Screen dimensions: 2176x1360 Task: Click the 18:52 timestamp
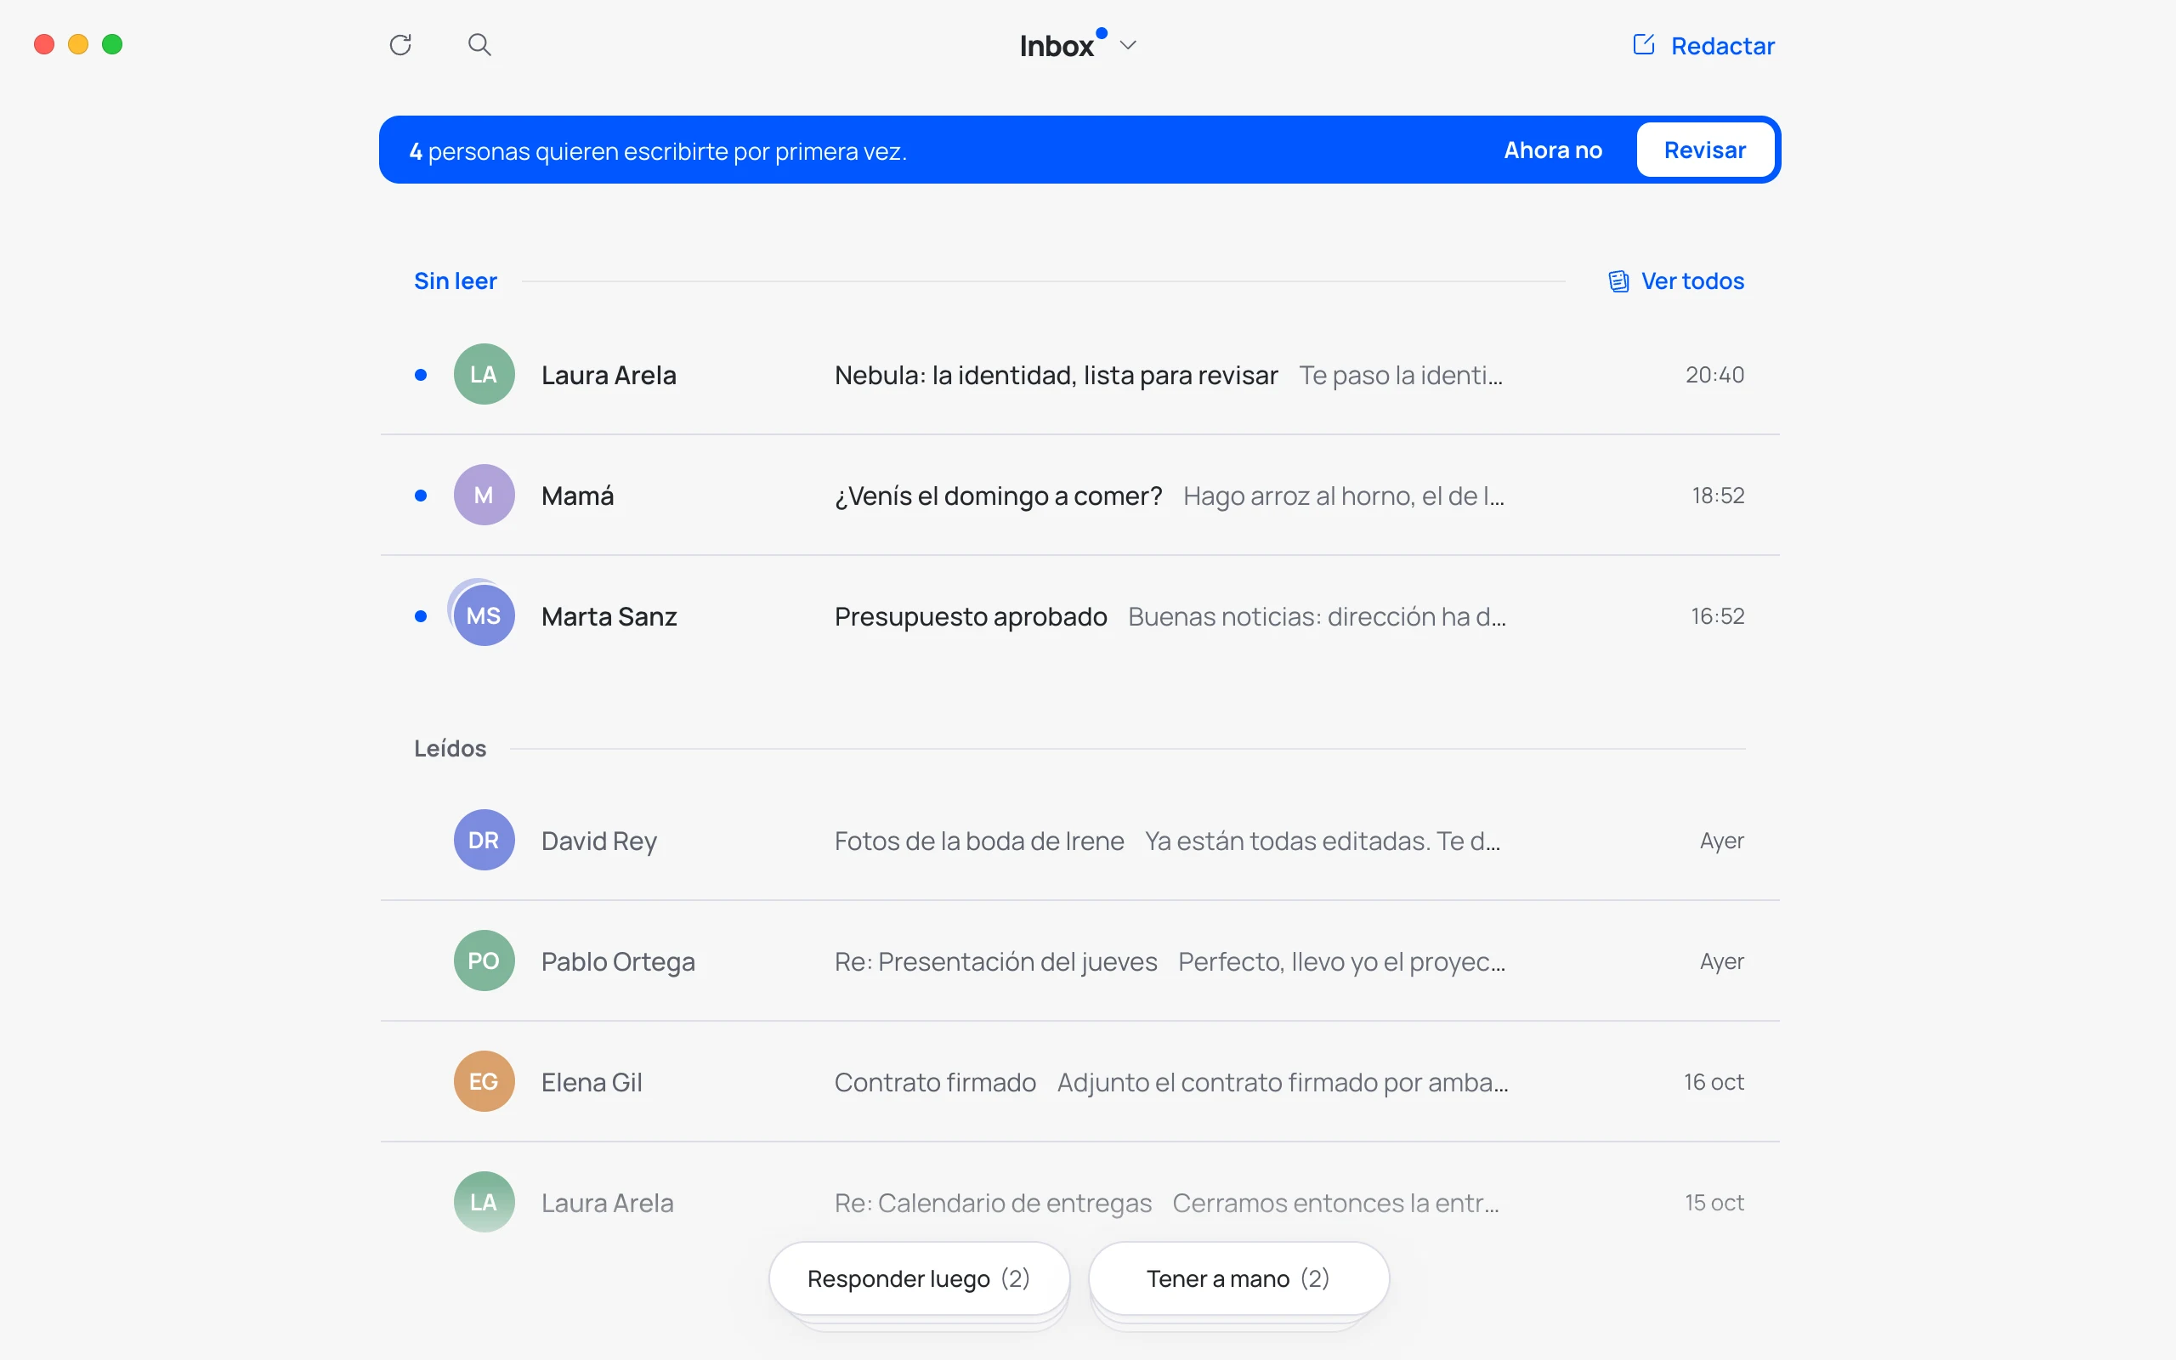click(x=1717, y=496)
